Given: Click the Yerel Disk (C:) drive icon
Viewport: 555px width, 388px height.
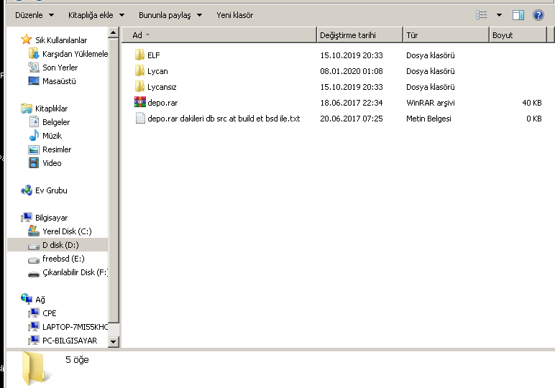Looking at the screenshot, I should (34, 231).
